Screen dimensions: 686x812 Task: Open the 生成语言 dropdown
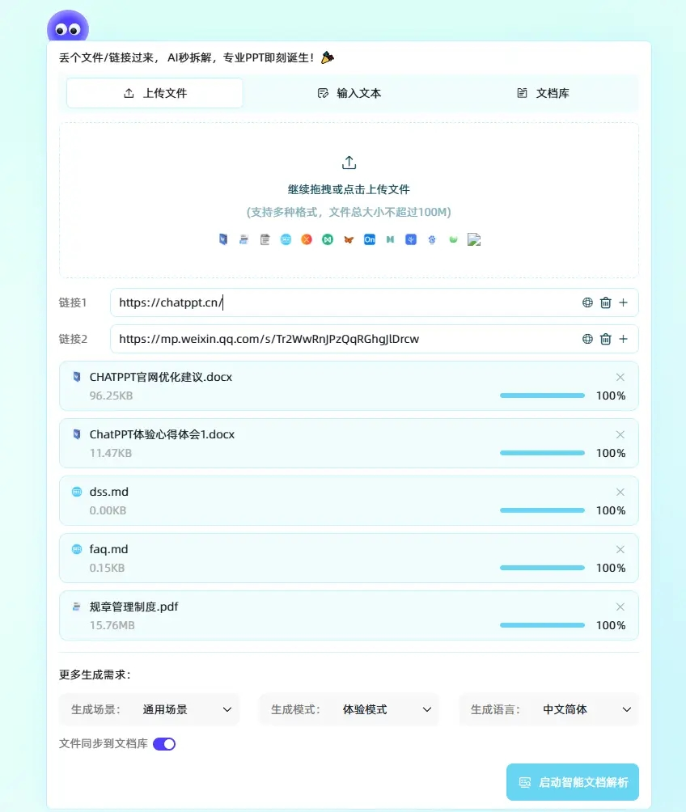point(548,709)
